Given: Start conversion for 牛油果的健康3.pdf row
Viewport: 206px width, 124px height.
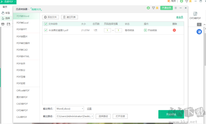Looking at the screenshot, I should pyautogui.click(x=151, y=30).
